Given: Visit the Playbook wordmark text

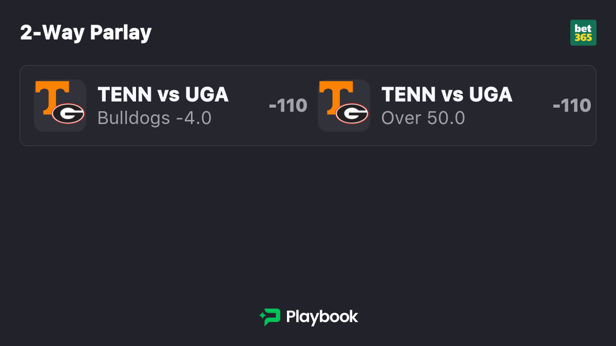Looking at the screenshot, I should [322, 317].
